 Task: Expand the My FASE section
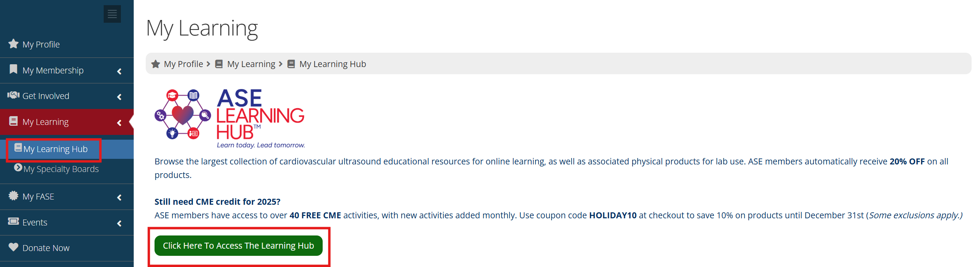point(118,197)
